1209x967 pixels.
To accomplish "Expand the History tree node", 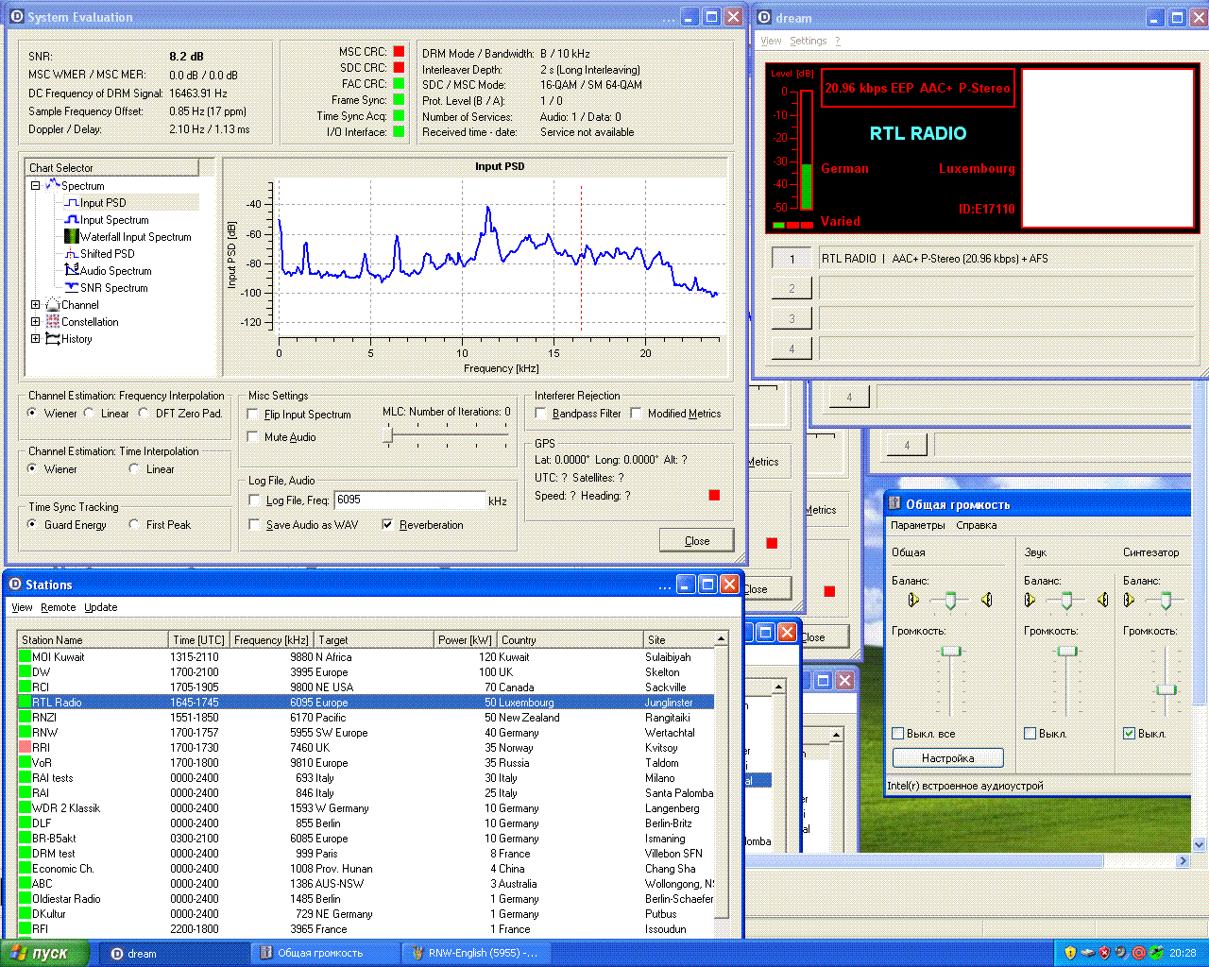I will [36, 339].
